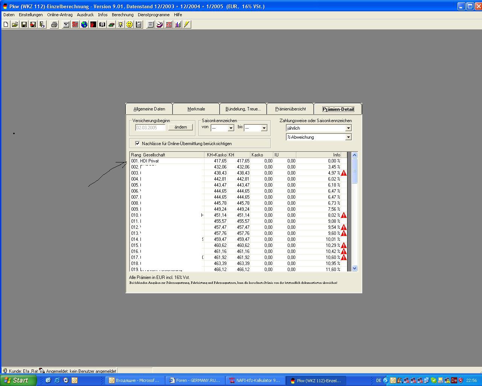Click the bar chart toolbar icon

[x=178, y=25]
